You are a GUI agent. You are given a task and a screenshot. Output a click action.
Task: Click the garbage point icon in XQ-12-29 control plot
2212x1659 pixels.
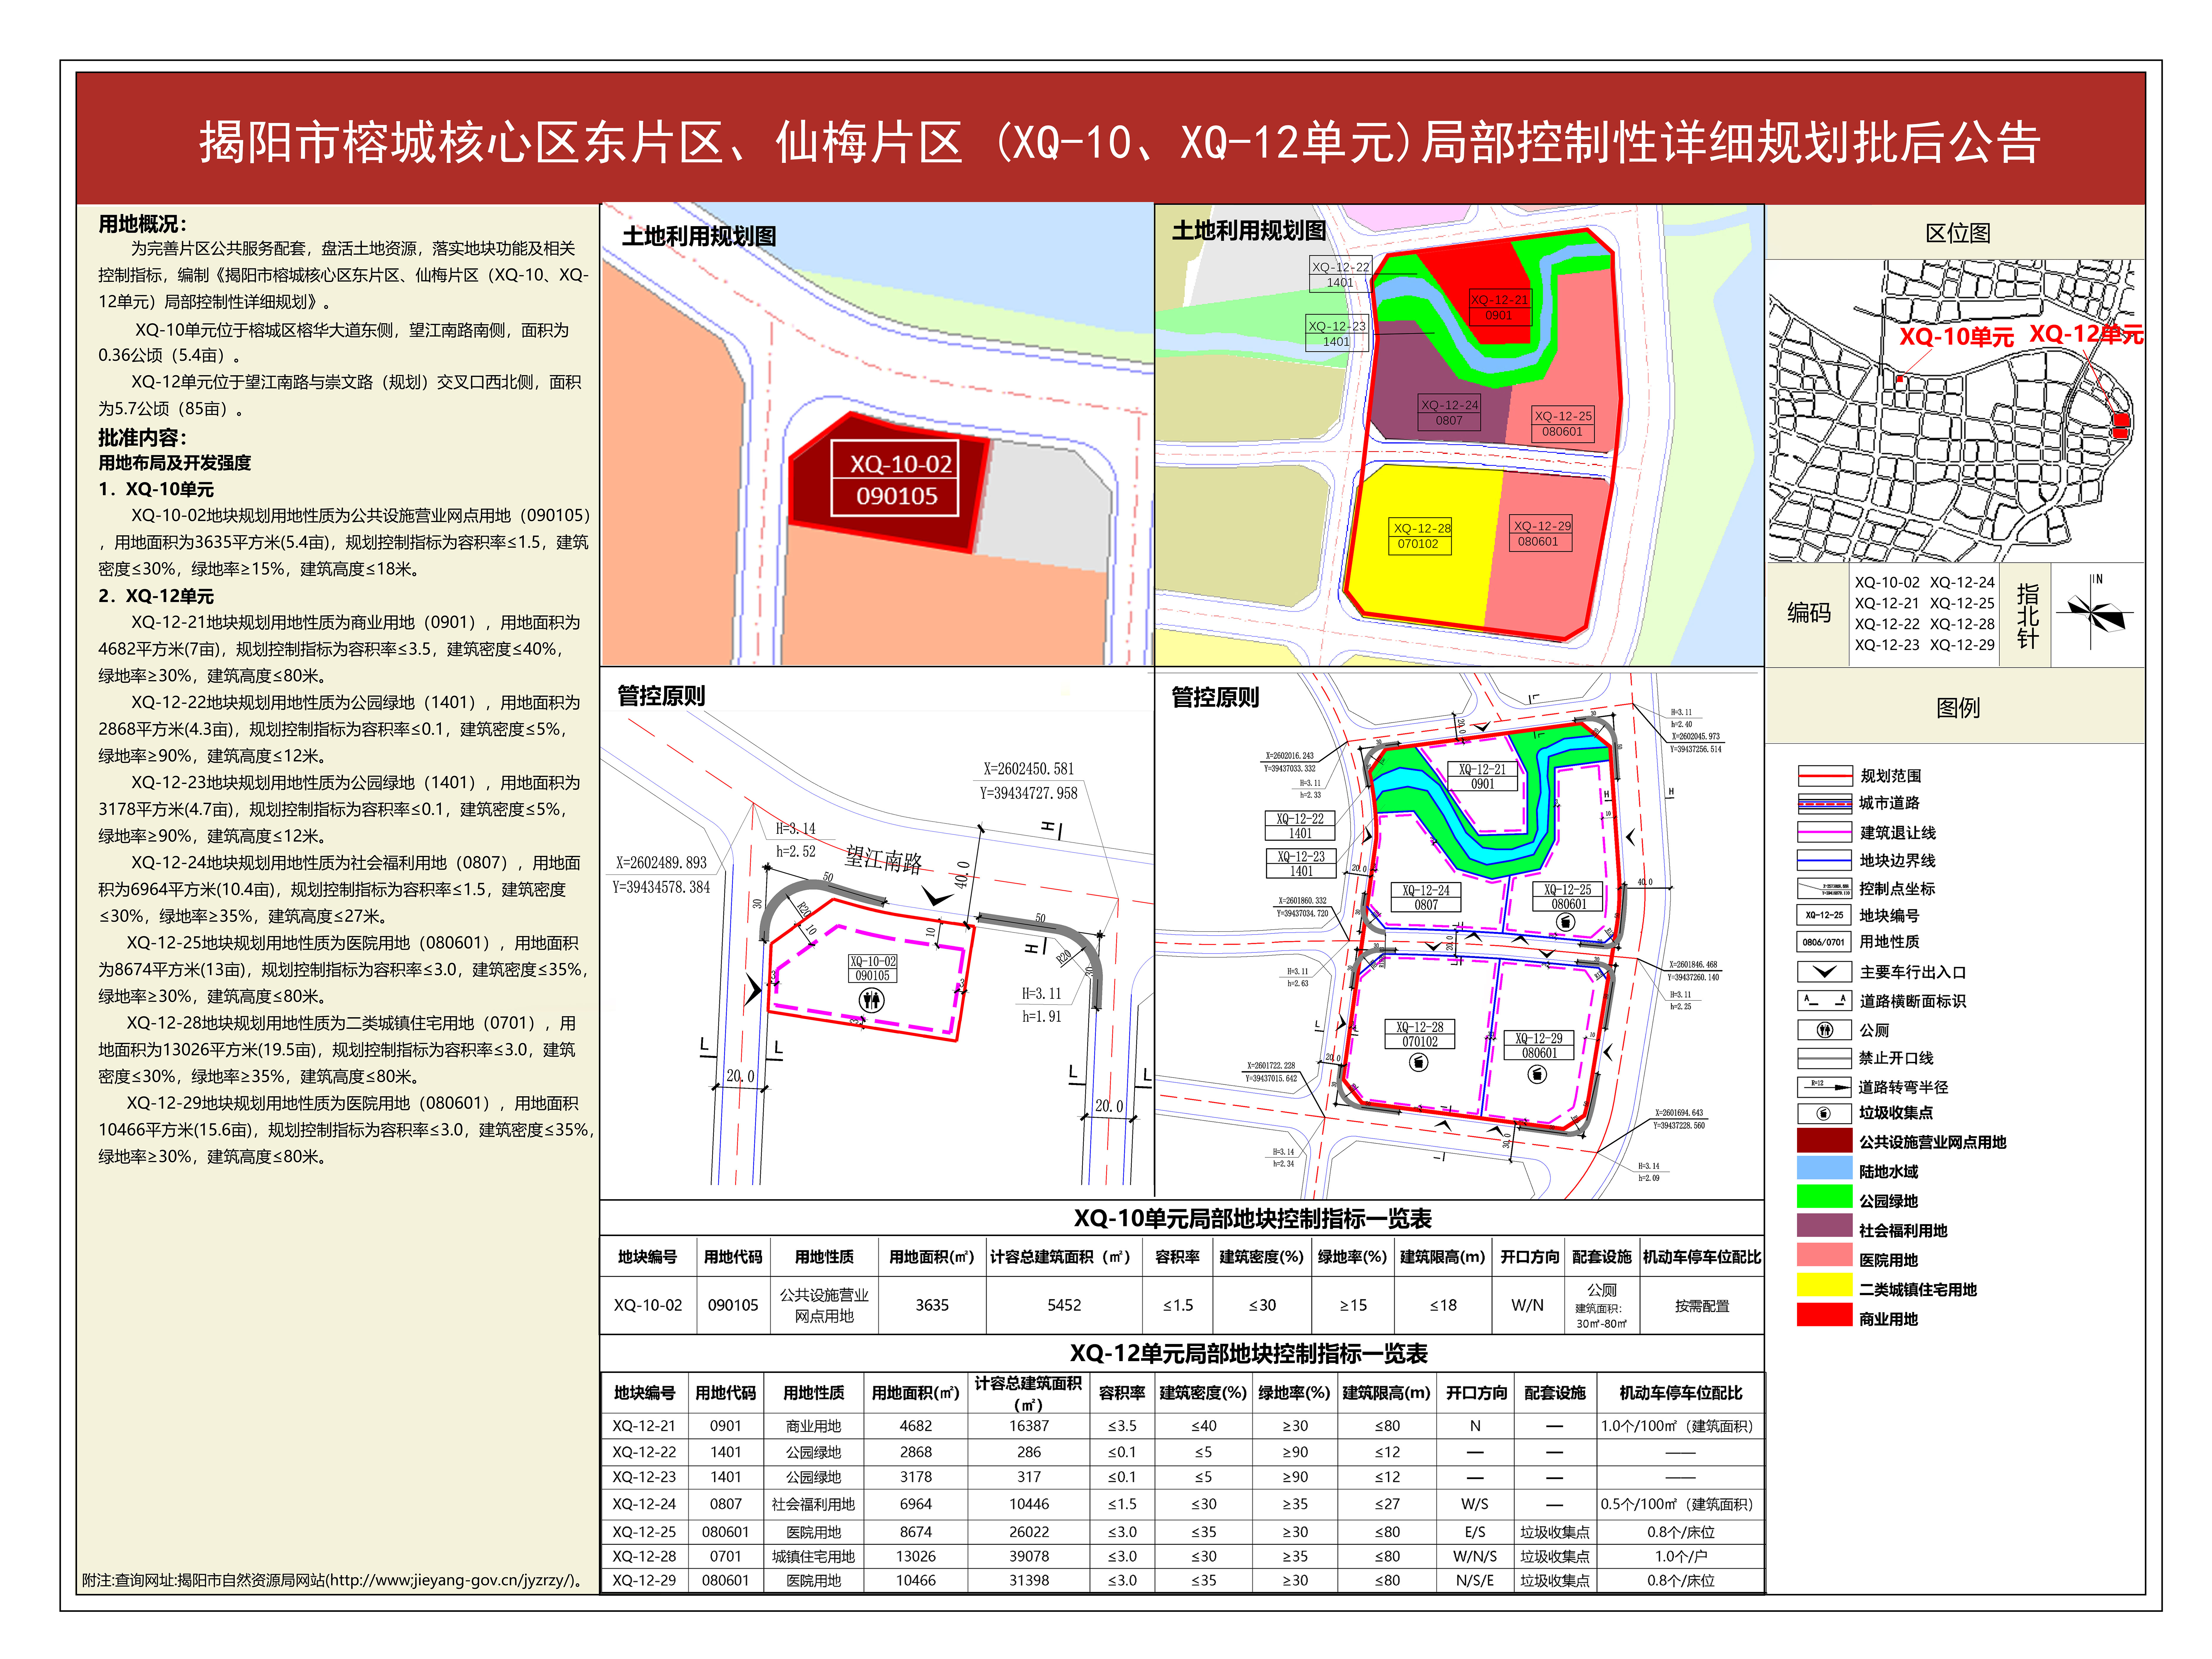[1537, 1074]
